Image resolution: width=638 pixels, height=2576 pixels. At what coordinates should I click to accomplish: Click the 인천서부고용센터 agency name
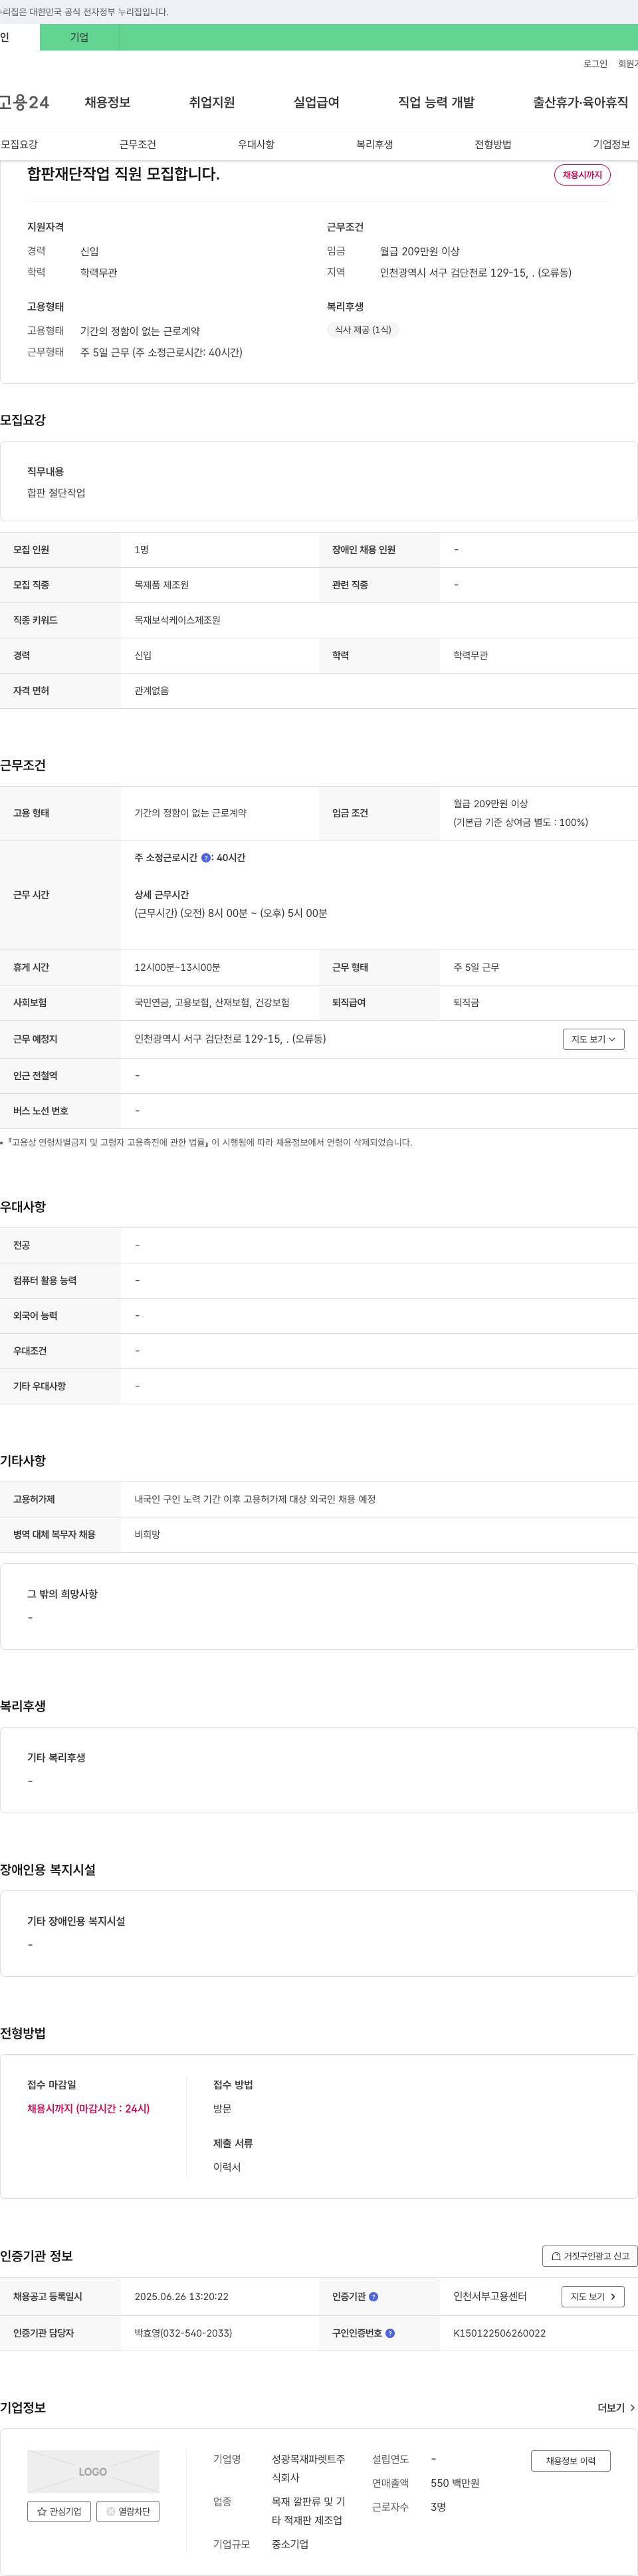(x=490, y=2296)
